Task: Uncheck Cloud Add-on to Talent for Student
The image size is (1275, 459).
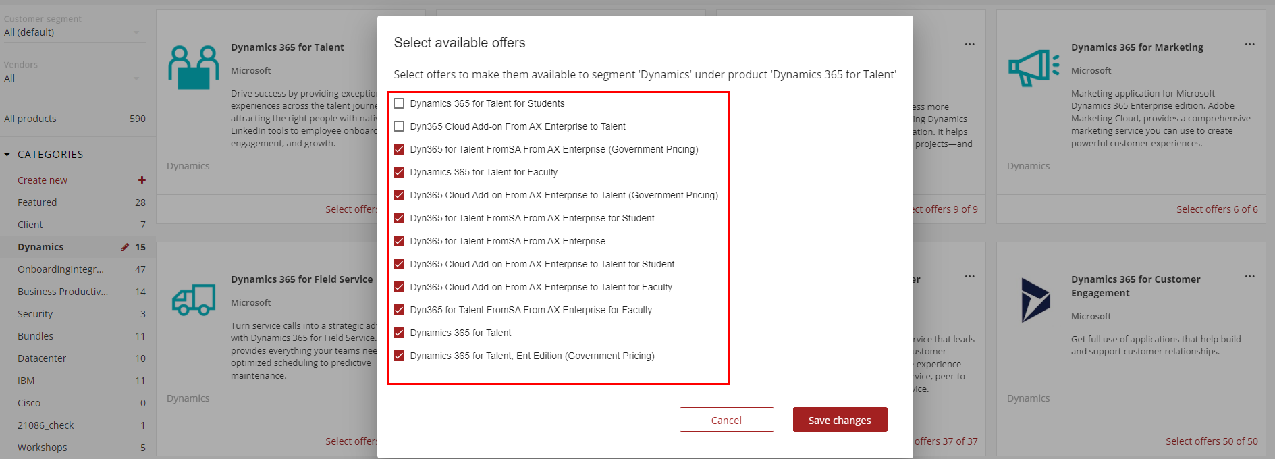Action: (x=399, y=264)
